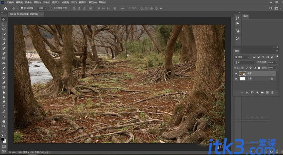Toggle lock all padlock icon

(x=259, y=68)
